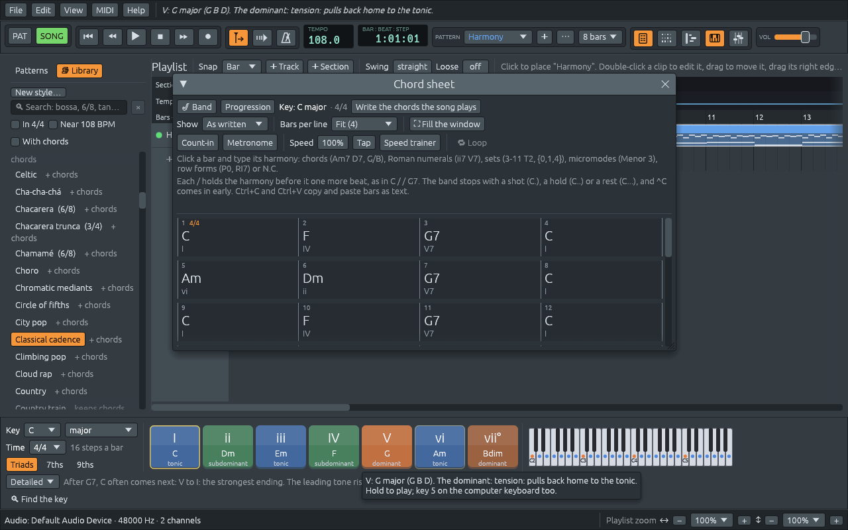Click the fast-forward transport button

click(184, 37)
